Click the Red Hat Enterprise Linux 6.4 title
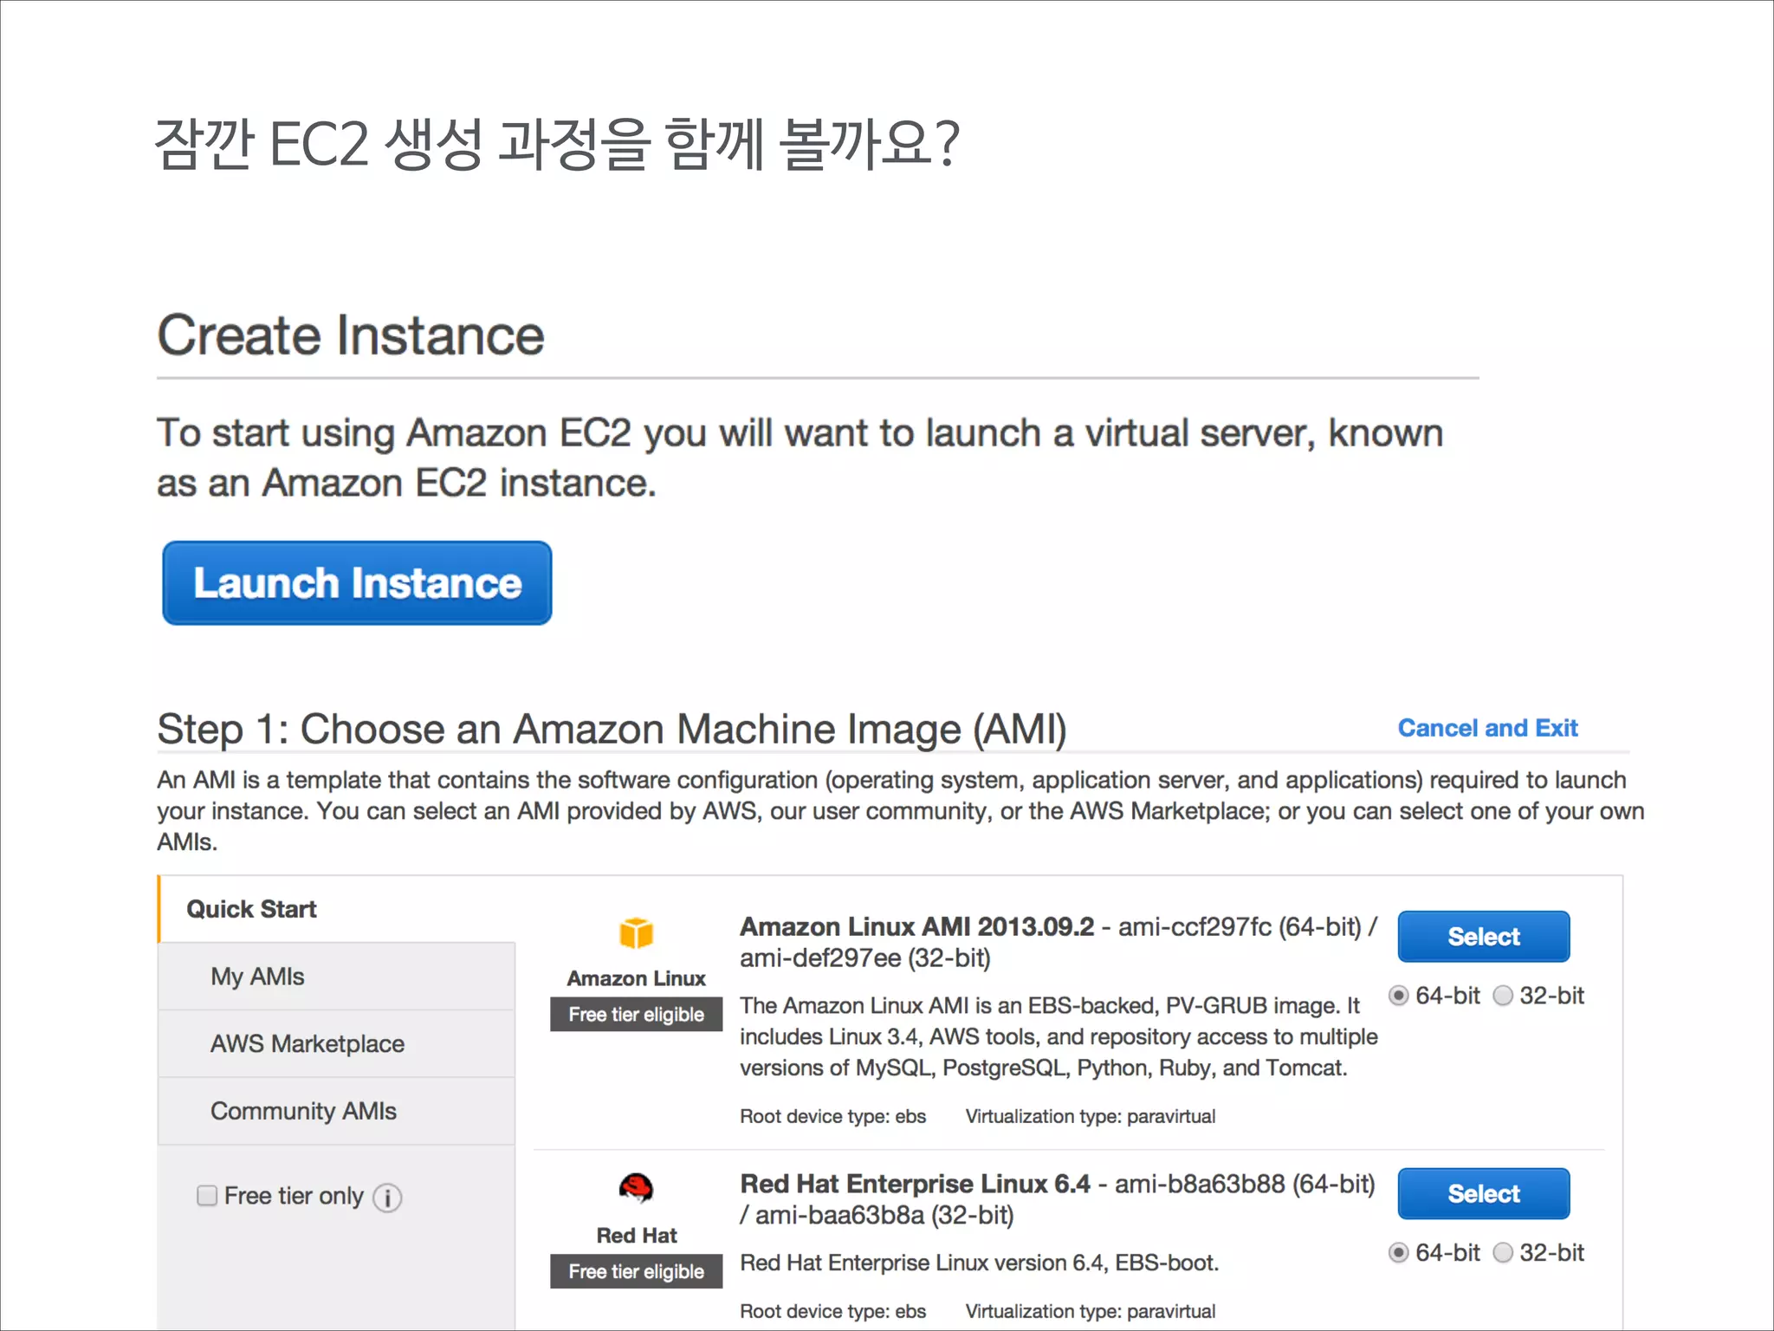The height and width of the screenshot is (1331, 1774). pos(915,1184)
